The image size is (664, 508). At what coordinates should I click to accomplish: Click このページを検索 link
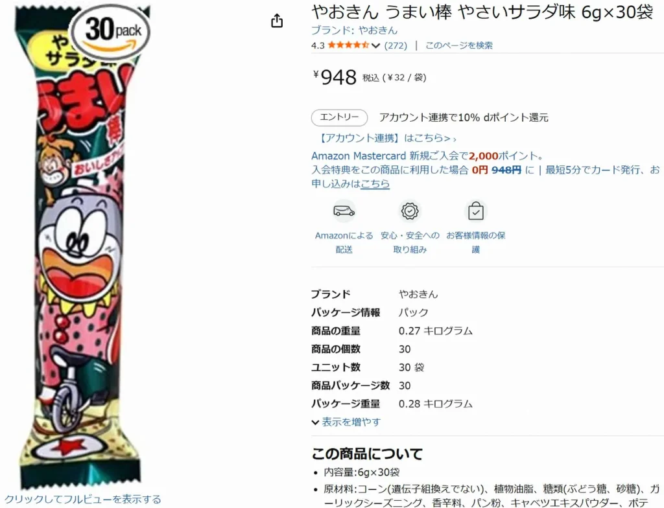click(x=459, y=45)
